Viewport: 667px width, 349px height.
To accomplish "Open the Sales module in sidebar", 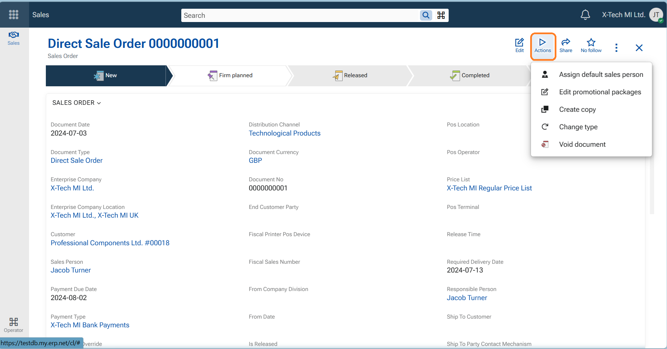I will click(x=14, y=38).
